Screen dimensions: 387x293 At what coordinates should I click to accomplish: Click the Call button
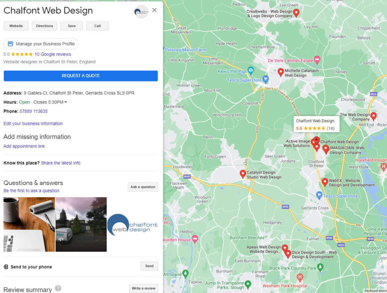coord(98,26)
